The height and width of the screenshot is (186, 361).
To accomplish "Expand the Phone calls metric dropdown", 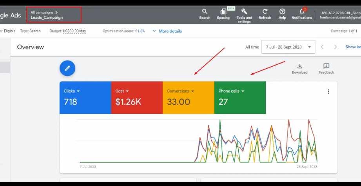I will [243, 91].
